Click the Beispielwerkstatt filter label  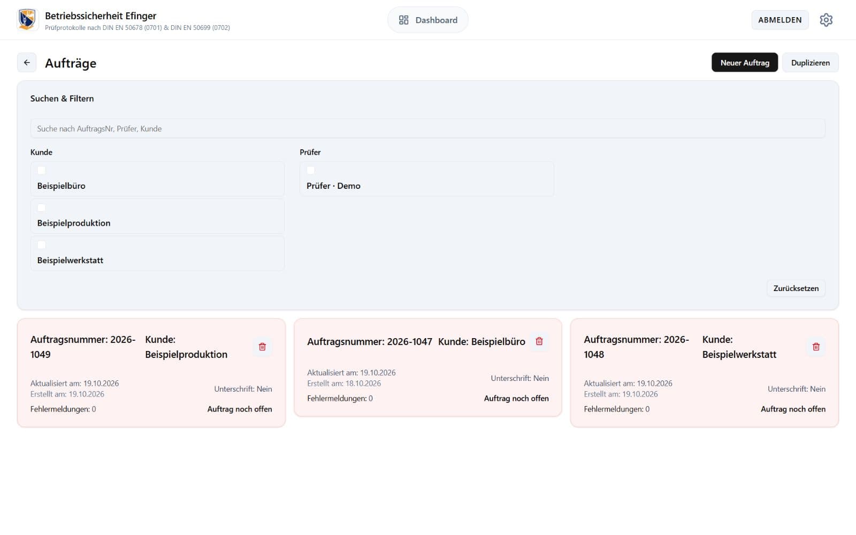pos(70,260)
